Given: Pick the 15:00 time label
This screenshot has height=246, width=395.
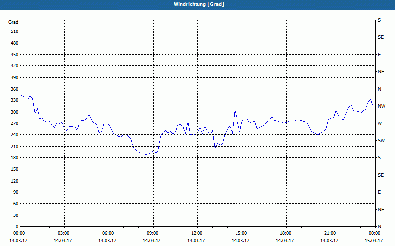Looking at the screenshot, I should point(241,233).
